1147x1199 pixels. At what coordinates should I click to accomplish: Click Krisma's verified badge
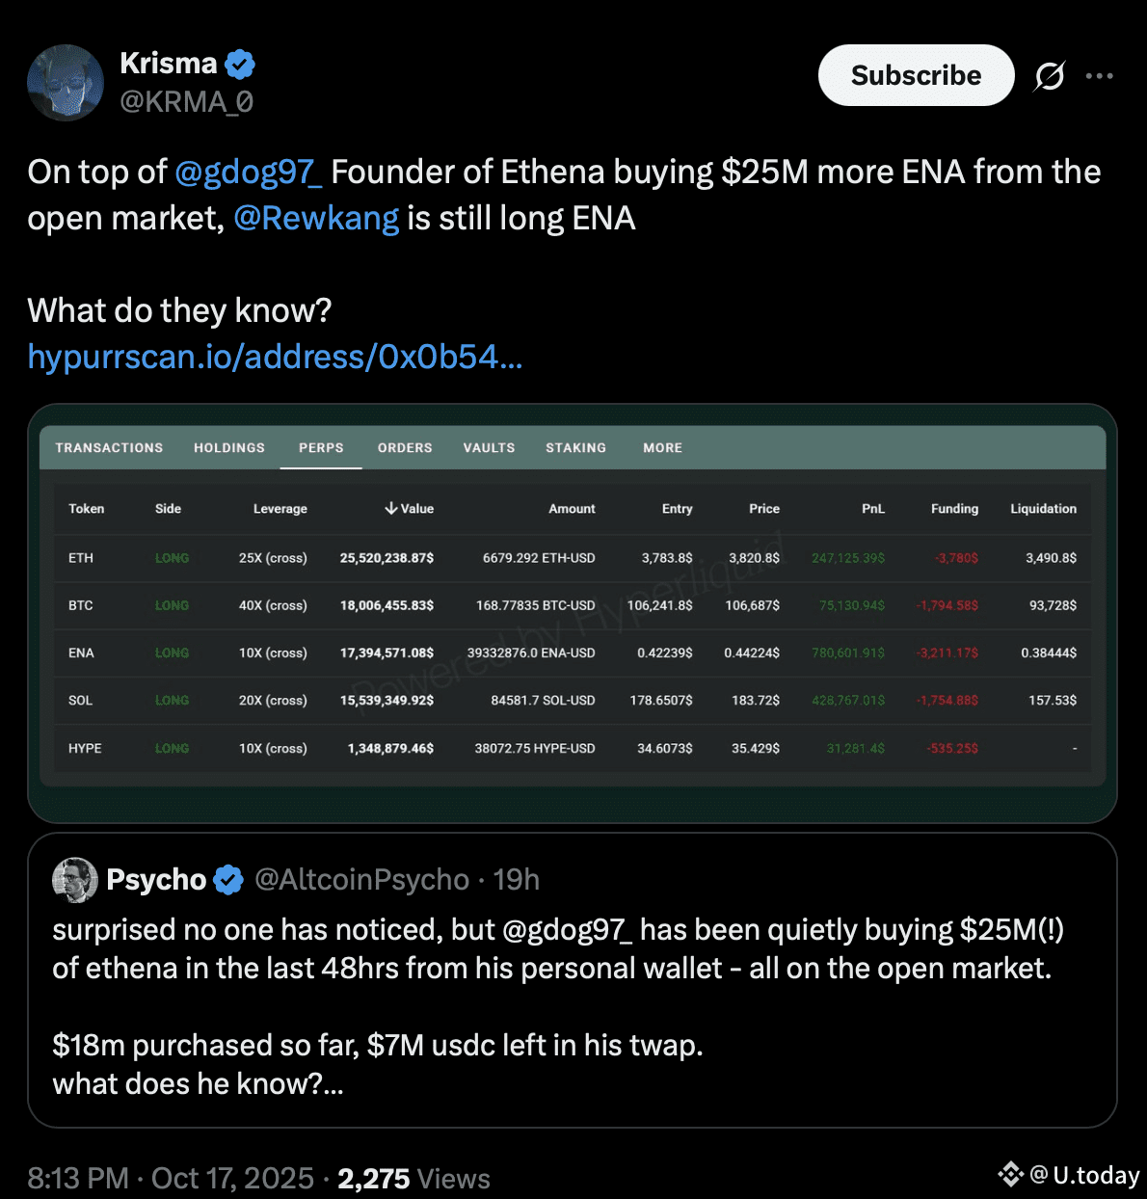[240, 65]
